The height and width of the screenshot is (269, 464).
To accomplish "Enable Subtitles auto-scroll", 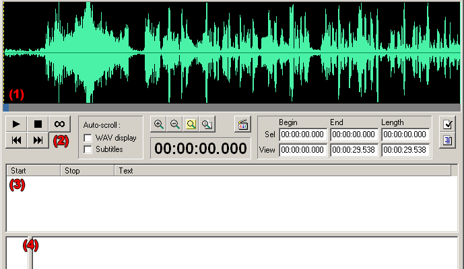I will [88, 149].
